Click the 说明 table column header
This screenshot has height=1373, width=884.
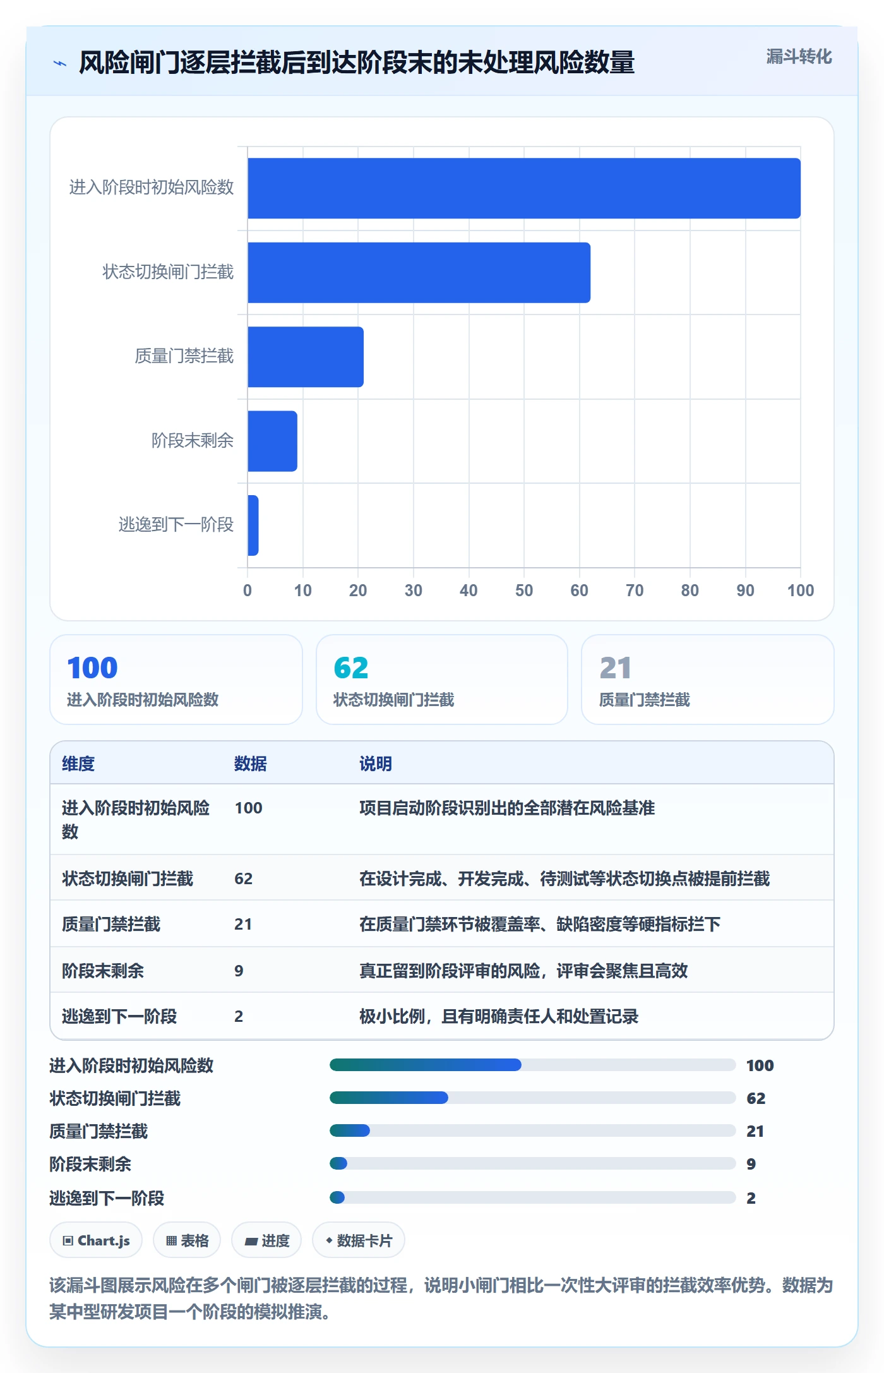click(376, 764)
